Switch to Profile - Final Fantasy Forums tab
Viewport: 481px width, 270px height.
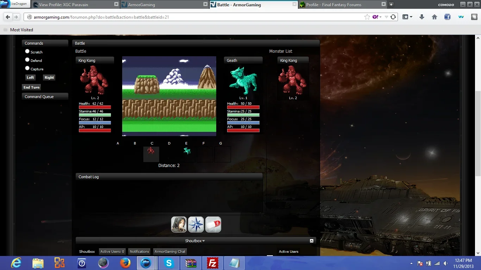click(x=342, y=5)
